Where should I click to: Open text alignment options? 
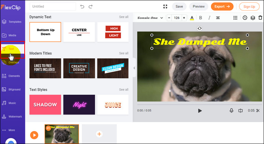218,18
